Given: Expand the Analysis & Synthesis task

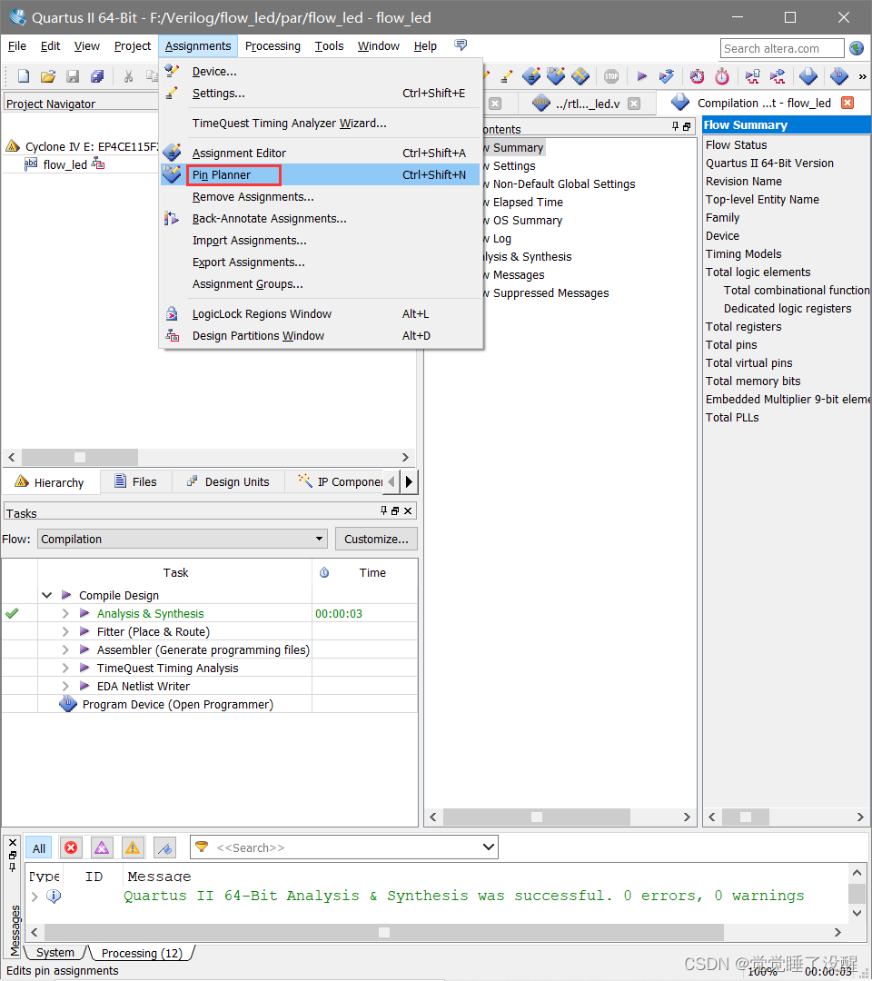Looking at the screenshot, I should [x=65, y=613].
